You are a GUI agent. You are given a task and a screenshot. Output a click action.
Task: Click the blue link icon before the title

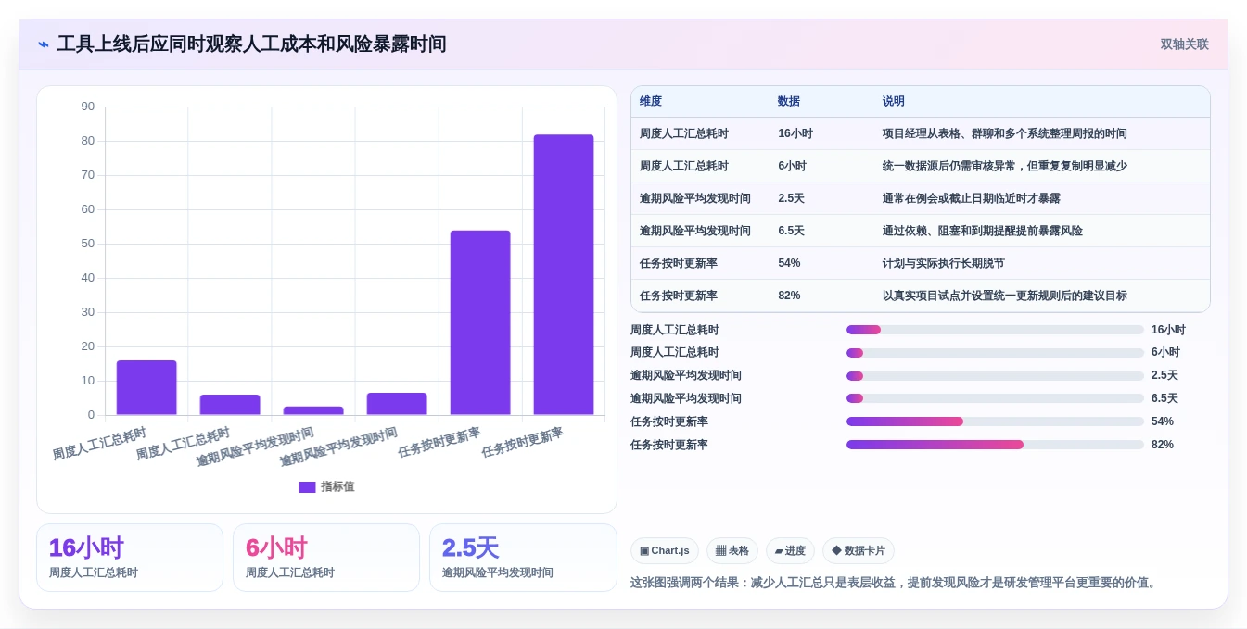click(x=44, y=44)
